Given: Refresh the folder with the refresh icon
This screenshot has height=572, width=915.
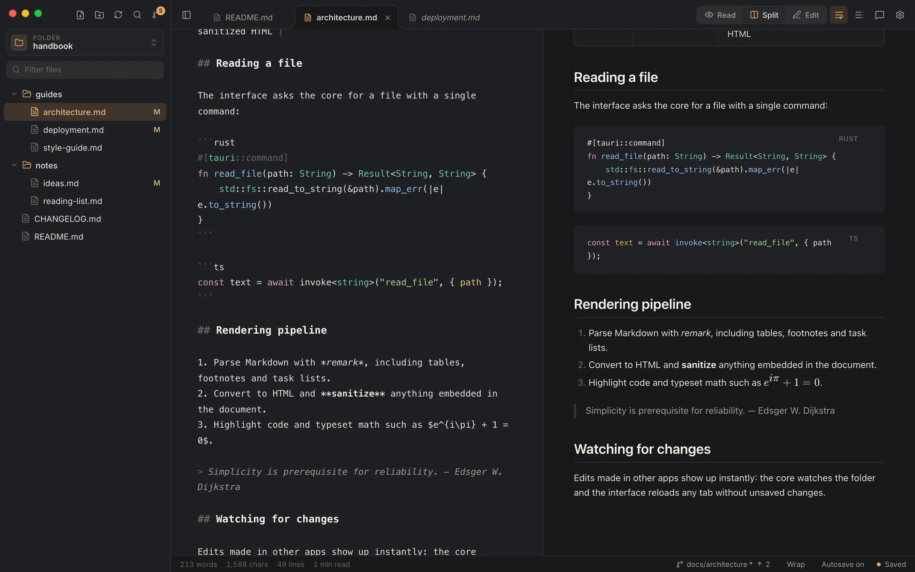Looking at the screenshot, I should point(118,15).
